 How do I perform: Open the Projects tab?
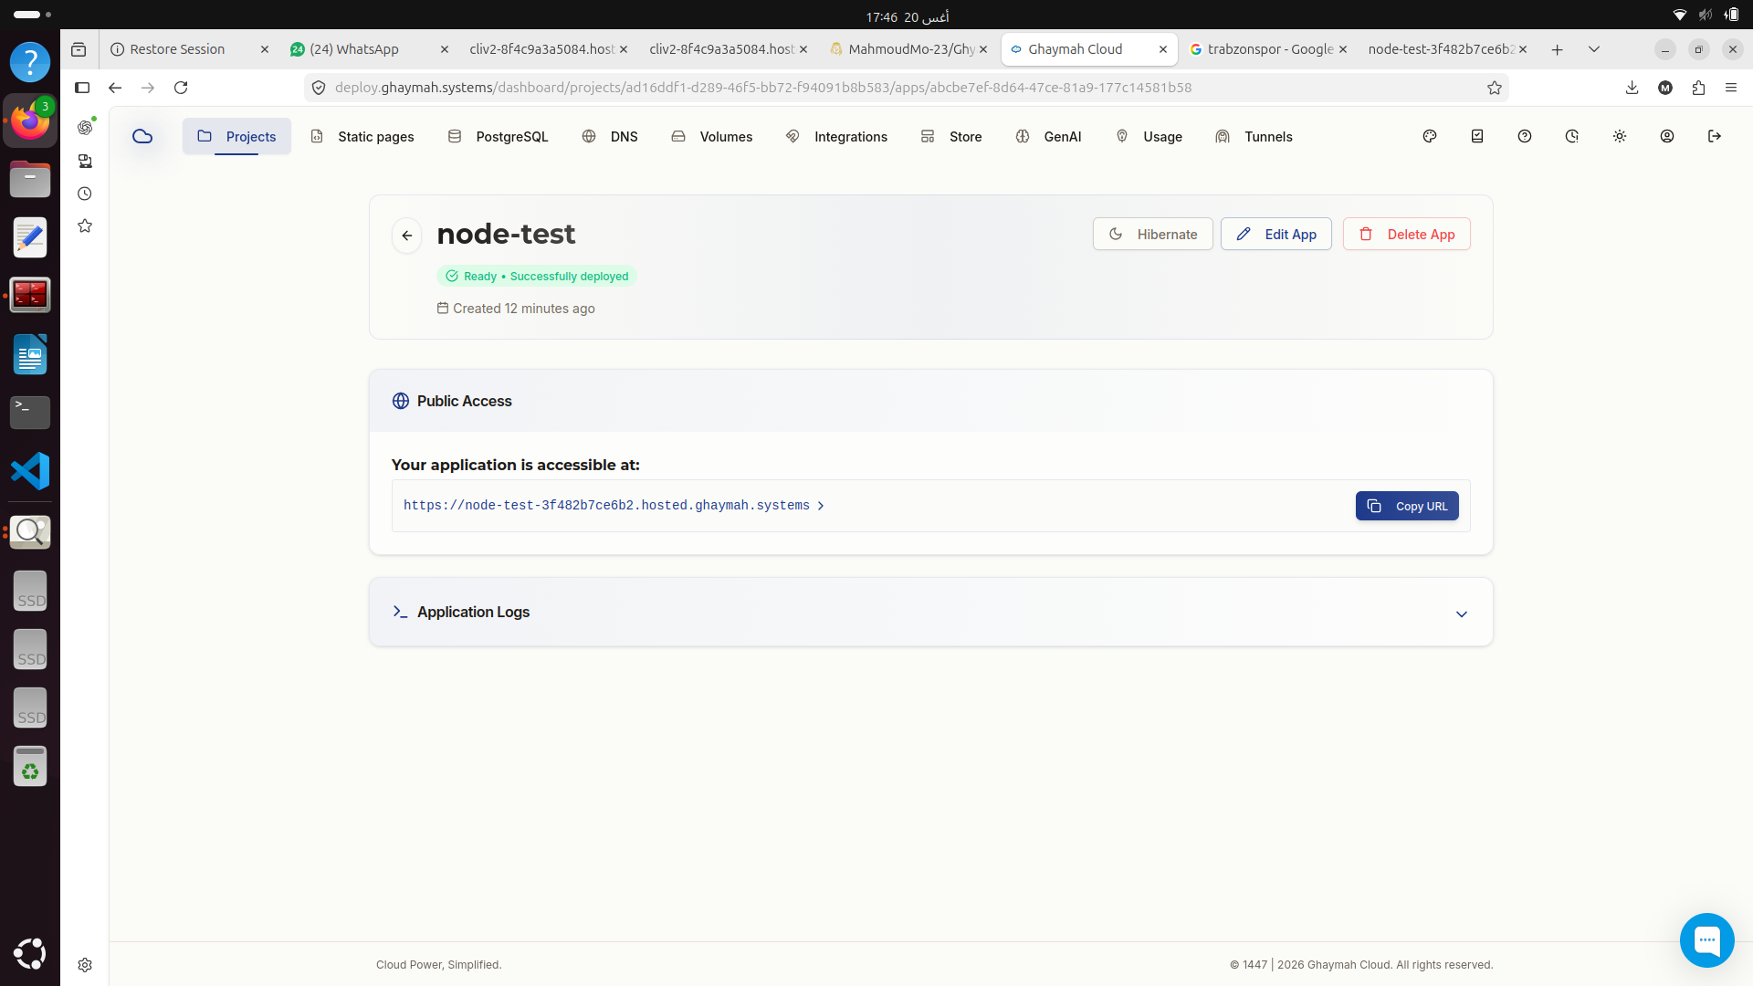[236, 137]
